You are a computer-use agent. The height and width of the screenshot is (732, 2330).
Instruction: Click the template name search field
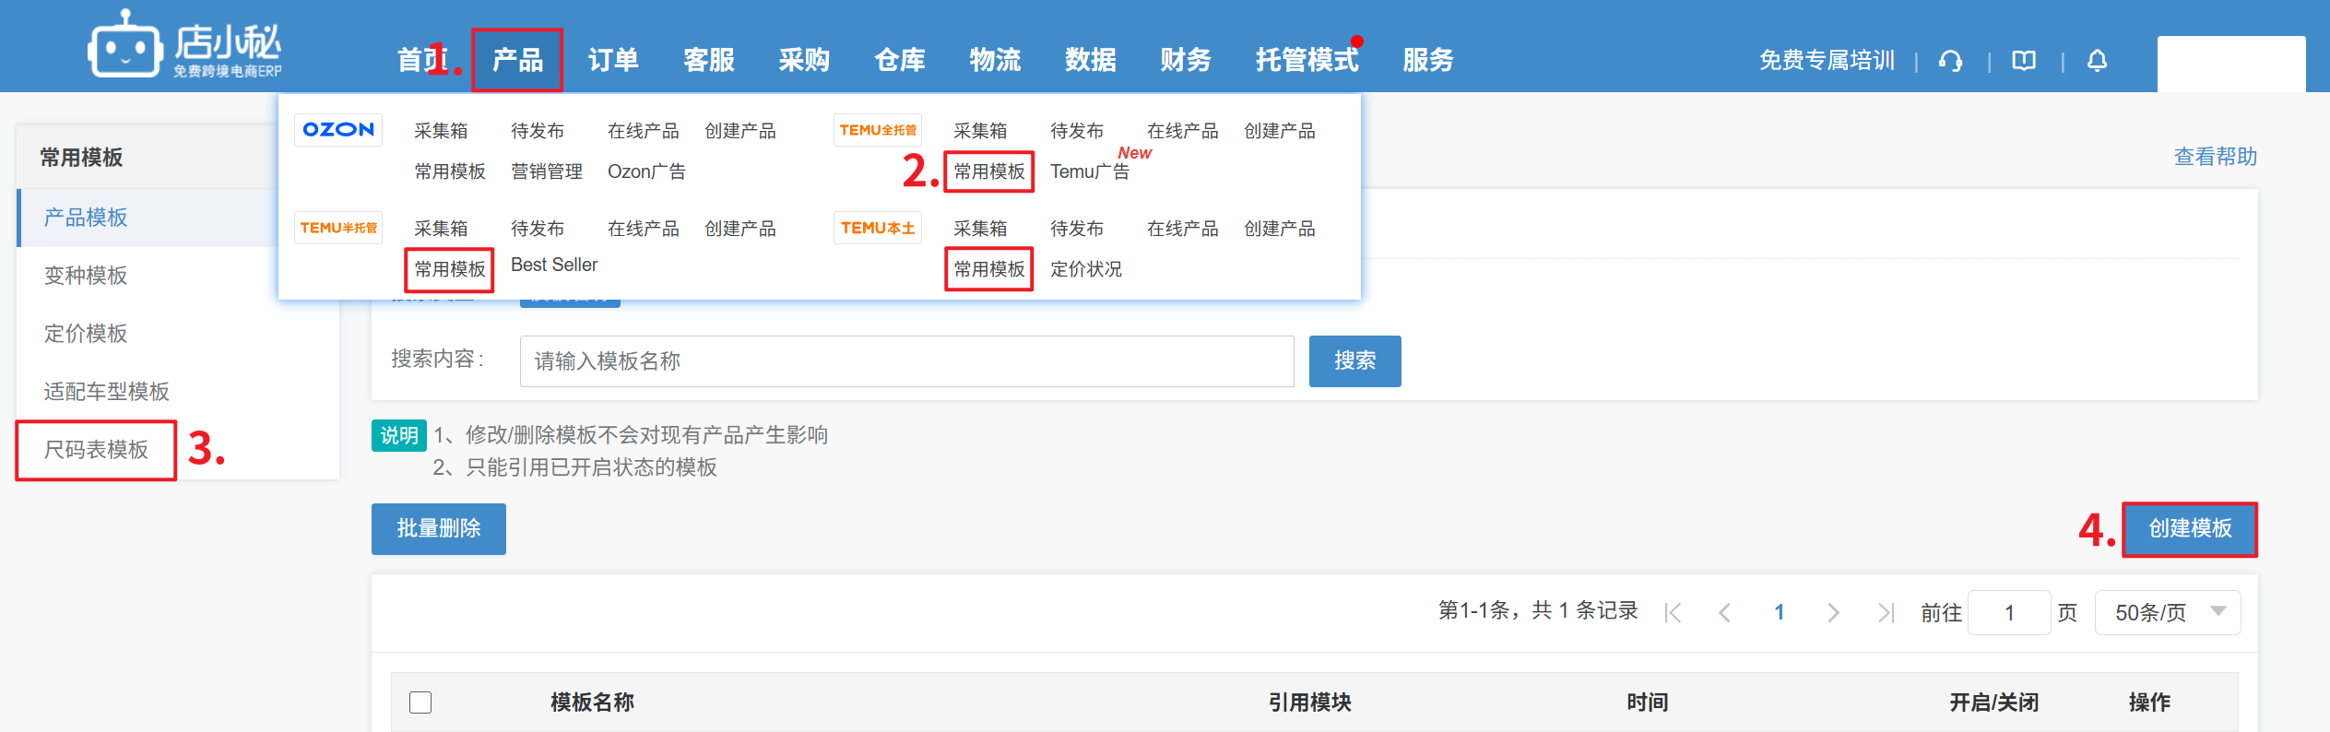click(906, 361)
